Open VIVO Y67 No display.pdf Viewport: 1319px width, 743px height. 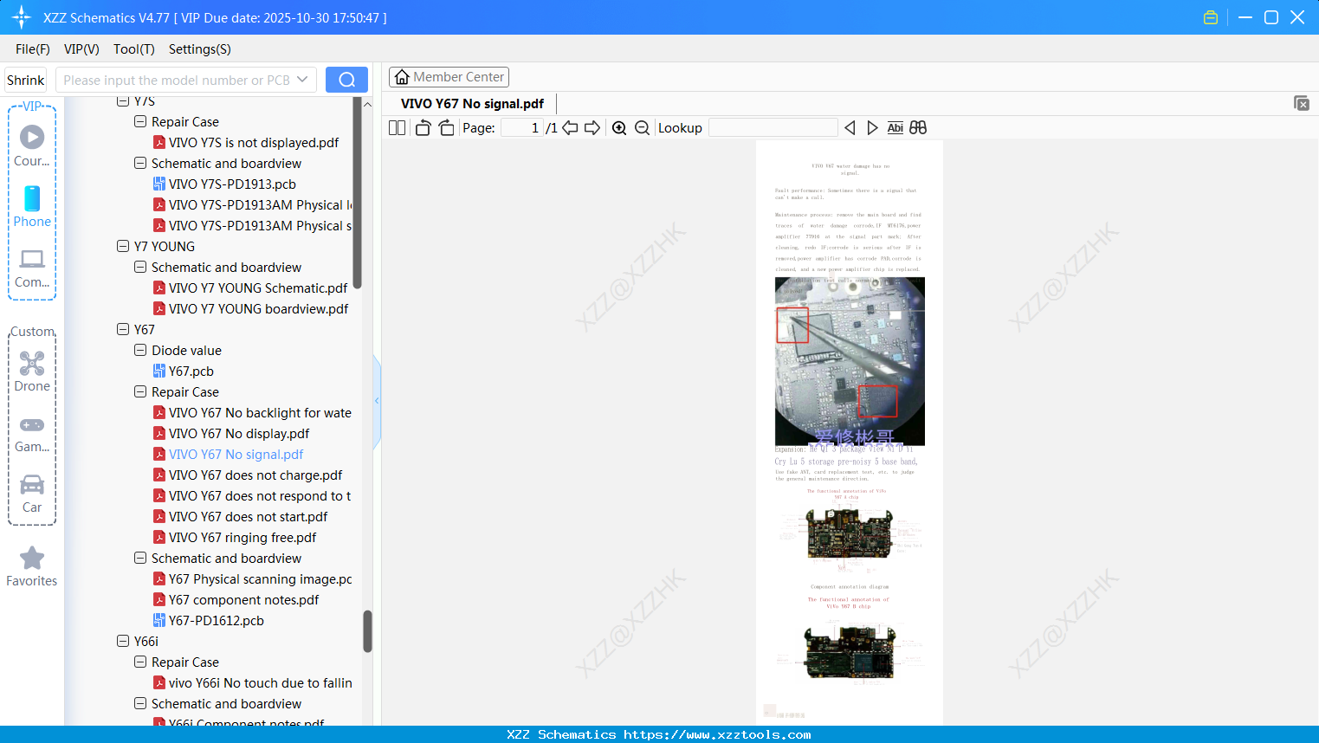[239, 433]
